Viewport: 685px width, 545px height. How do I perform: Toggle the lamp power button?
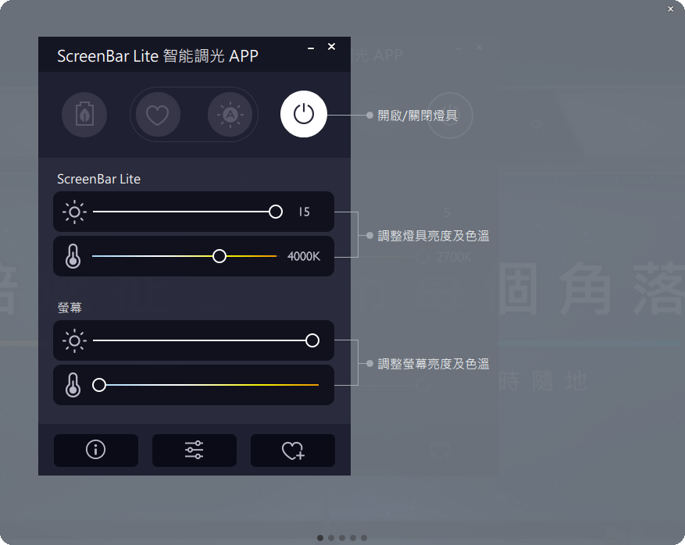[x=304, y=114]
